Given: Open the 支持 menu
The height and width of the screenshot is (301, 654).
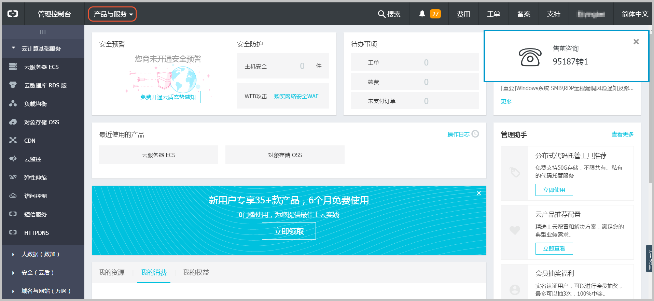Looking at the screenshot, I should point(554,14).
